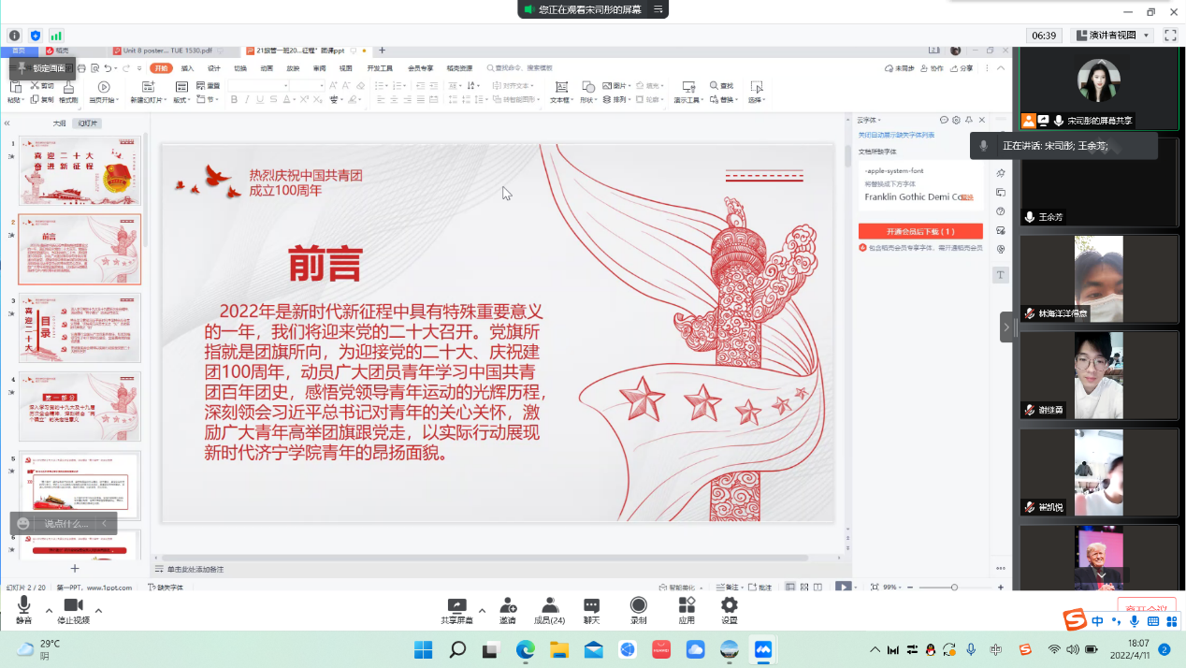Enter full screen via top-right icon

click(1169, 35)
